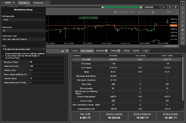Click the Periodo Ciclico value field
Image resolution: width=186 pixels, height=123 pixels.
click(x=47, y=78)
